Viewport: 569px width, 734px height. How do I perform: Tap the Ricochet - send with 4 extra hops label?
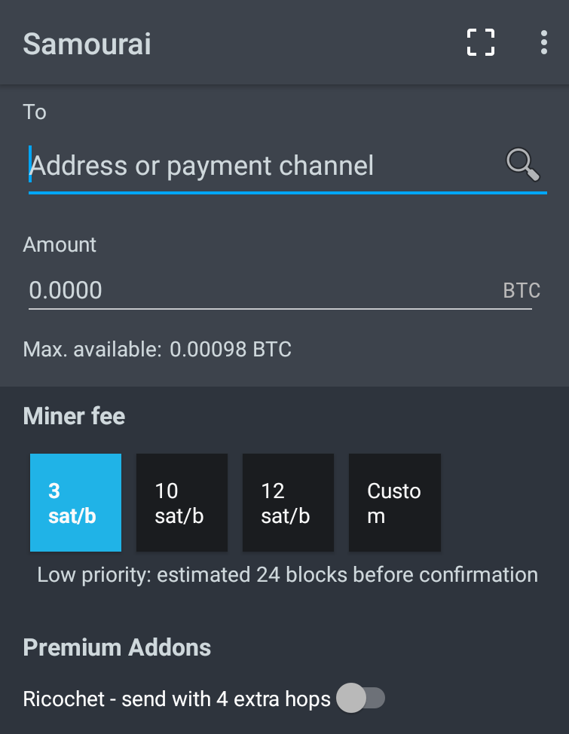coord(176,699)
